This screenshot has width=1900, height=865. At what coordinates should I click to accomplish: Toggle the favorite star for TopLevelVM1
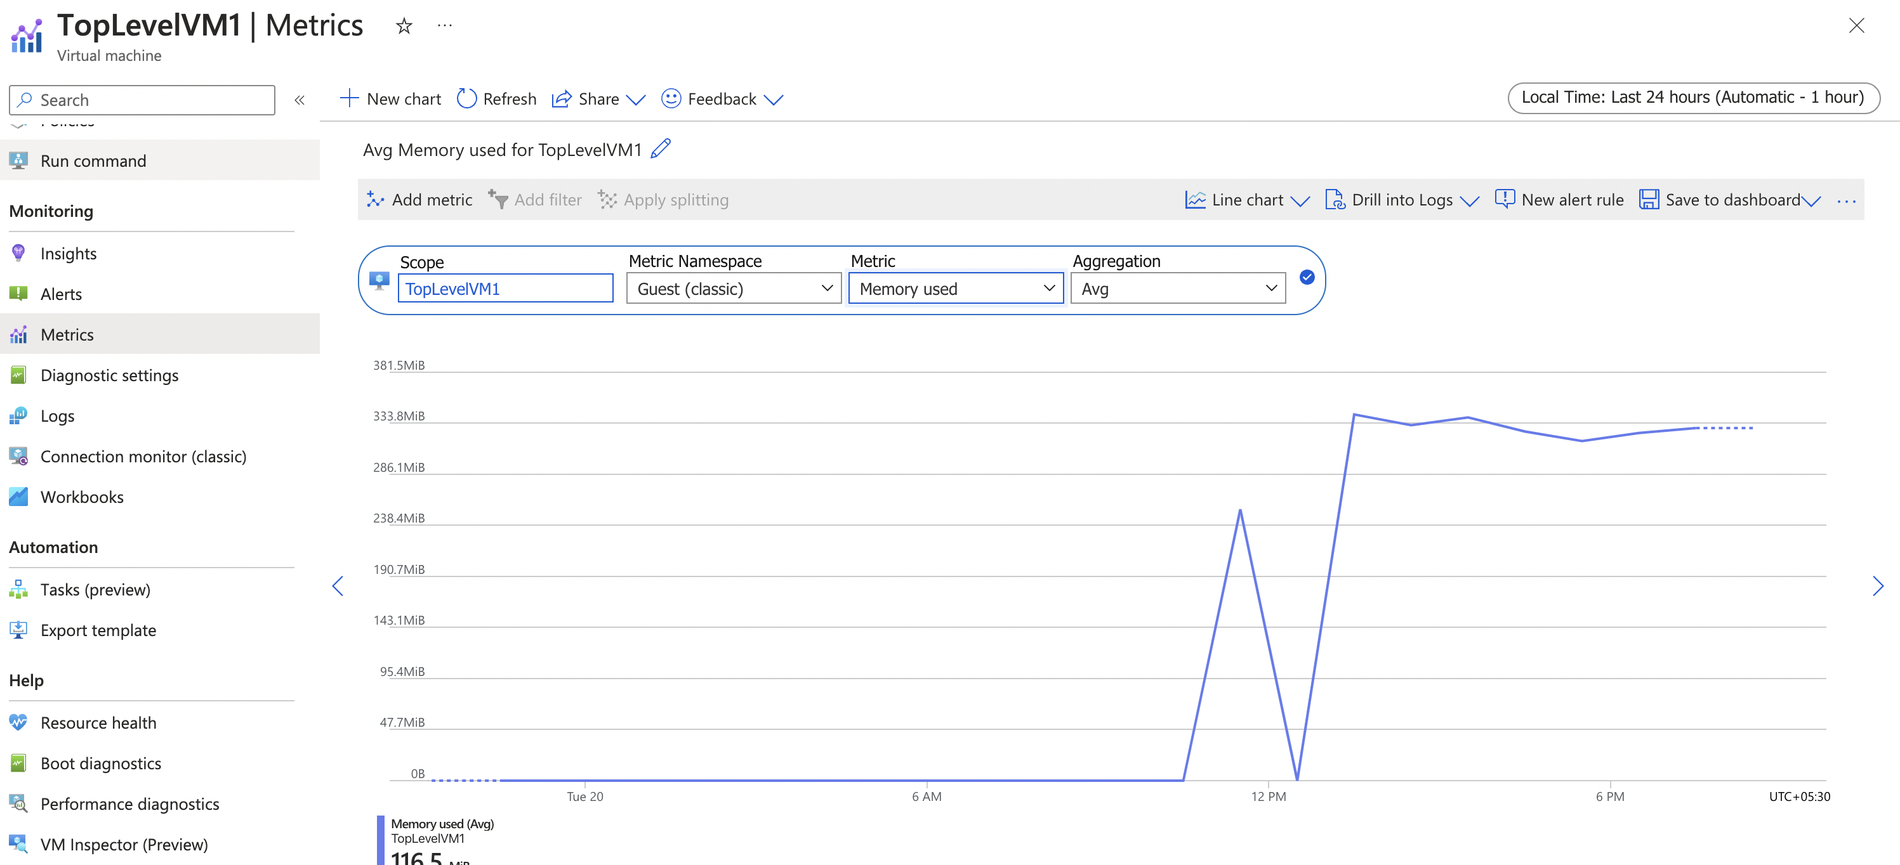(404, 25)
